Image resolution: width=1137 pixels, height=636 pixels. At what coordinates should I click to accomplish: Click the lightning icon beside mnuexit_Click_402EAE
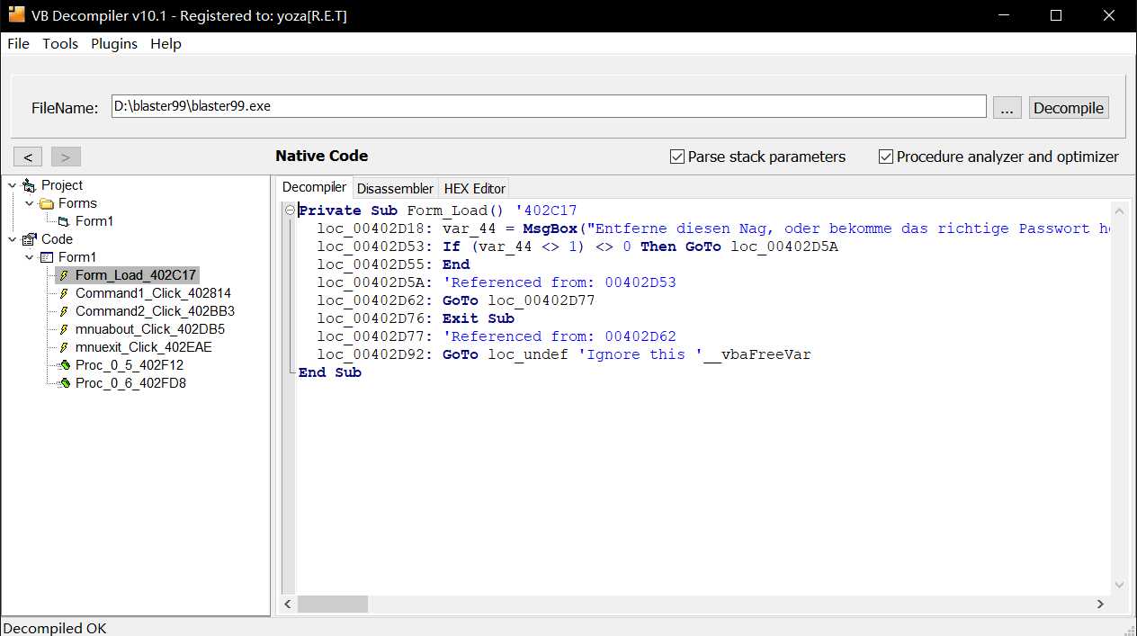click(64, 347)
